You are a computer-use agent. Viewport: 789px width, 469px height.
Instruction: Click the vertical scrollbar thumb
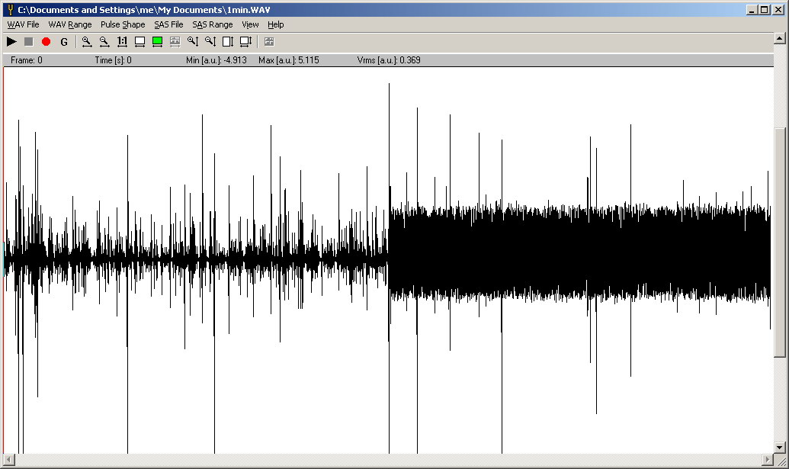coord(780,241)
